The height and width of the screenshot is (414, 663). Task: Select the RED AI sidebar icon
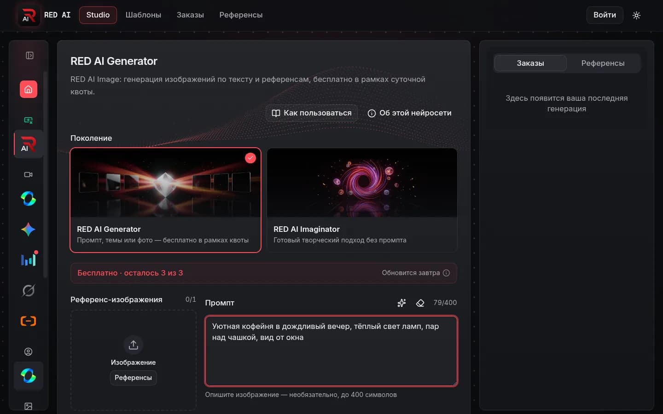coord(29,144)
